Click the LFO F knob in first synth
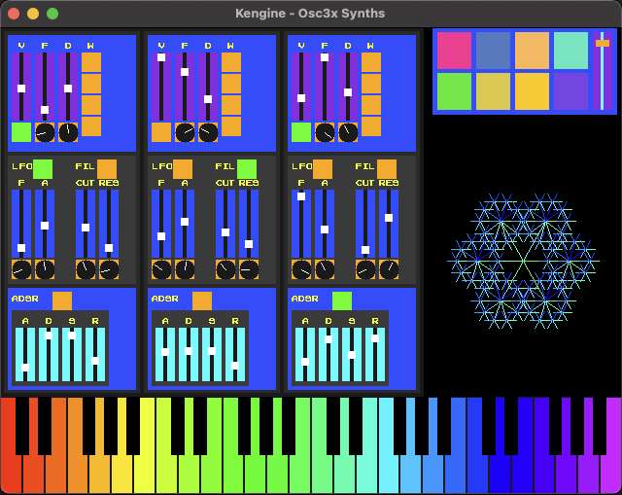The height and width of the screenshot is (495, 622). [x=21, y=269]
